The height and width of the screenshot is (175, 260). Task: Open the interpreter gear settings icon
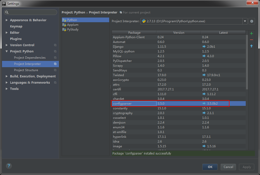click(251, 21)
